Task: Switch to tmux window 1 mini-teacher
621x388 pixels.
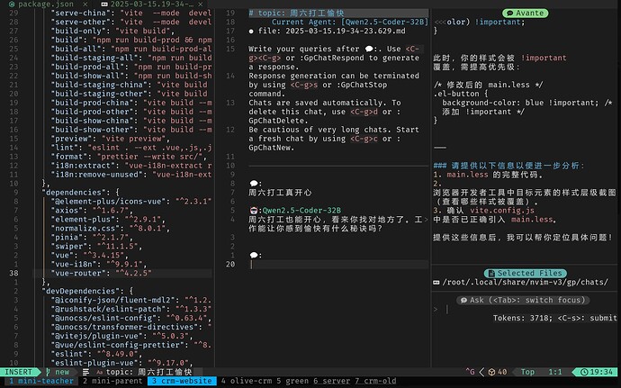Action: pyautogui.click(x=40, y=381)
